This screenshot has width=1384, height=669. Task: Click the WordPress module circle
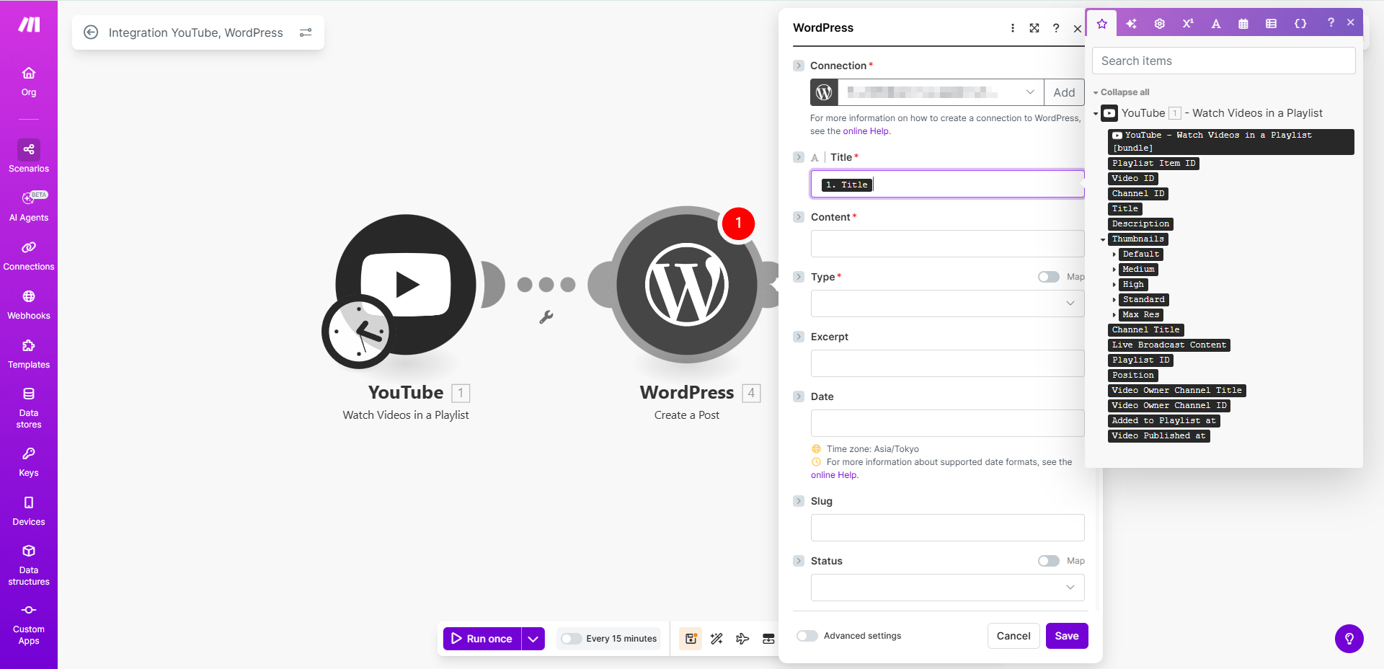tap(686, 285)
